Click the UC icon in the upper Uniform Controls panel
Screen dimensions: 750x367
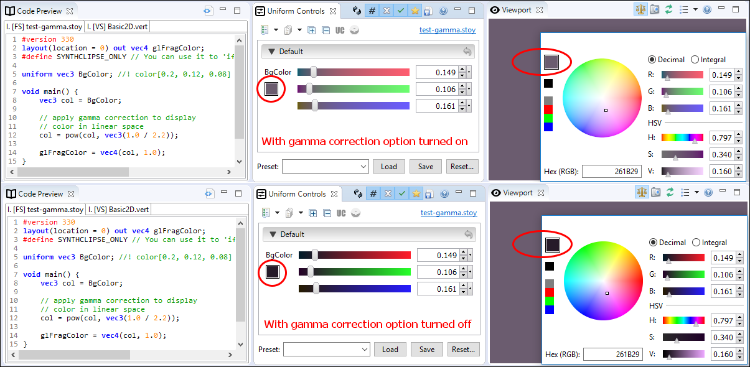pos(340,30)
